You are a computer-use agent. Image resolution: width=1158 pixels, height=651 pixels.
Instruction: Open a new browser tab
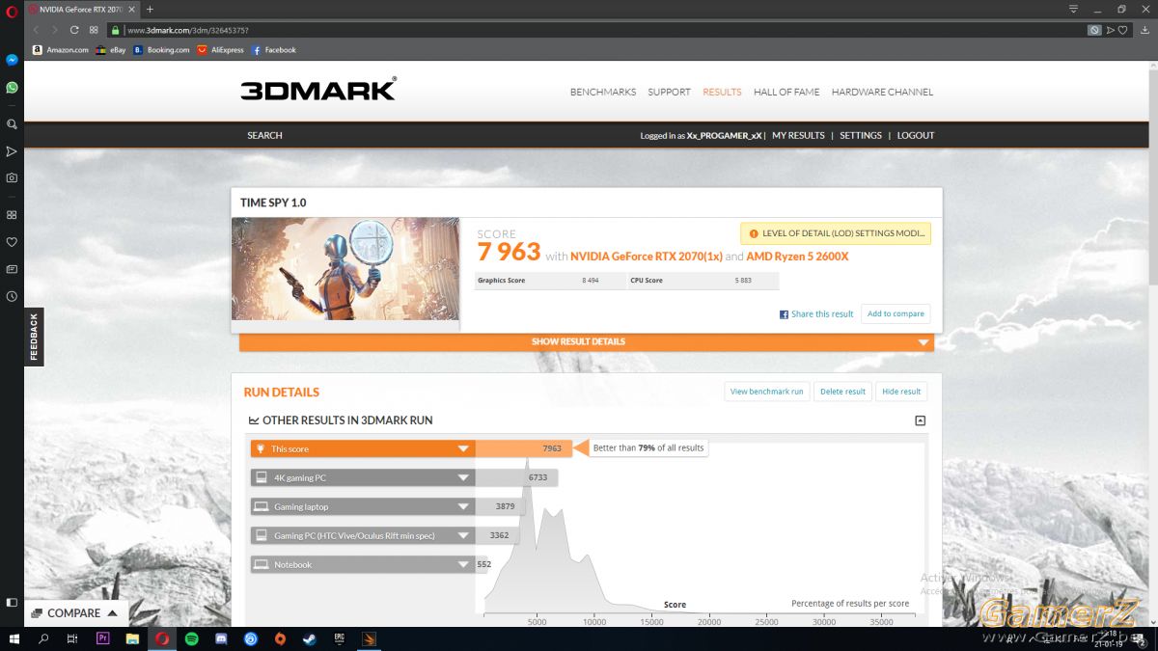click(150, 9)
